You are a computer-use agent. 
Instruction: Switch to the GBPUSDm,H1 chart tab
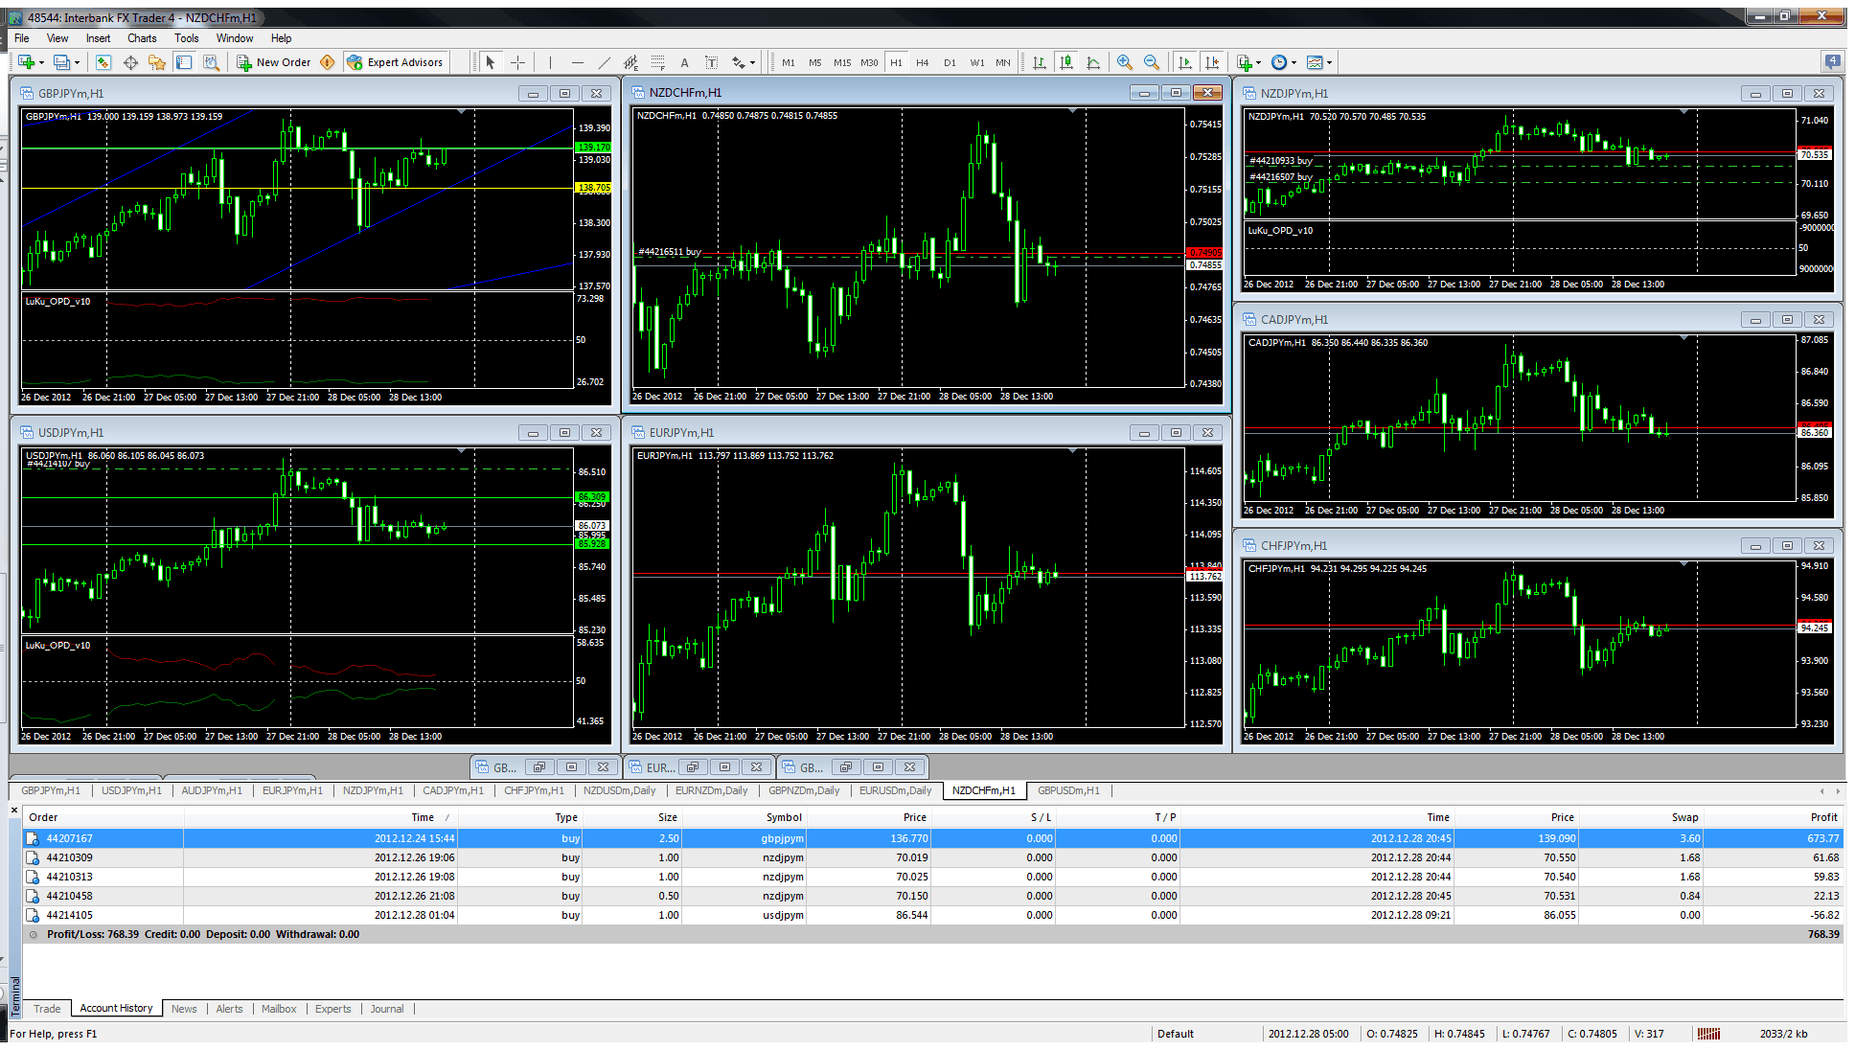pyautogui.click(x=1068, y=790)
